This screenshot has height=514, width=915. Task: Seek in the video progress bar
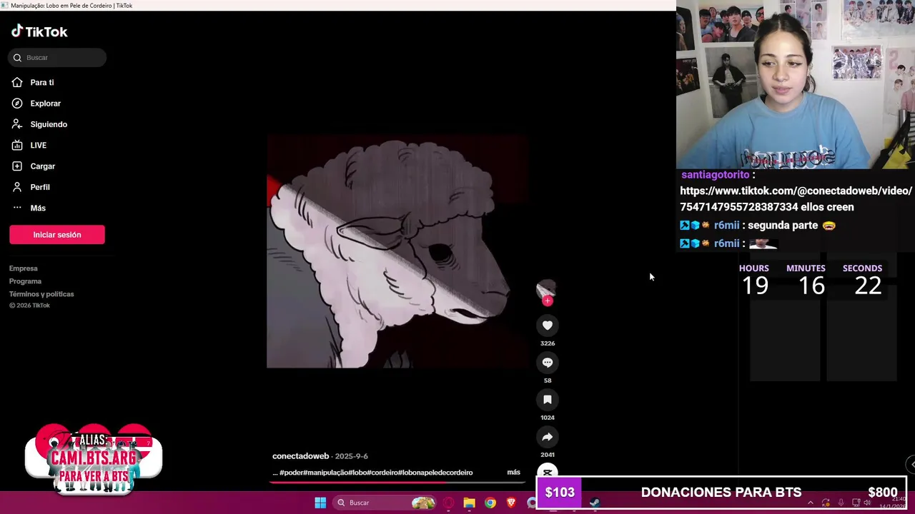click(x=397, y=482)
